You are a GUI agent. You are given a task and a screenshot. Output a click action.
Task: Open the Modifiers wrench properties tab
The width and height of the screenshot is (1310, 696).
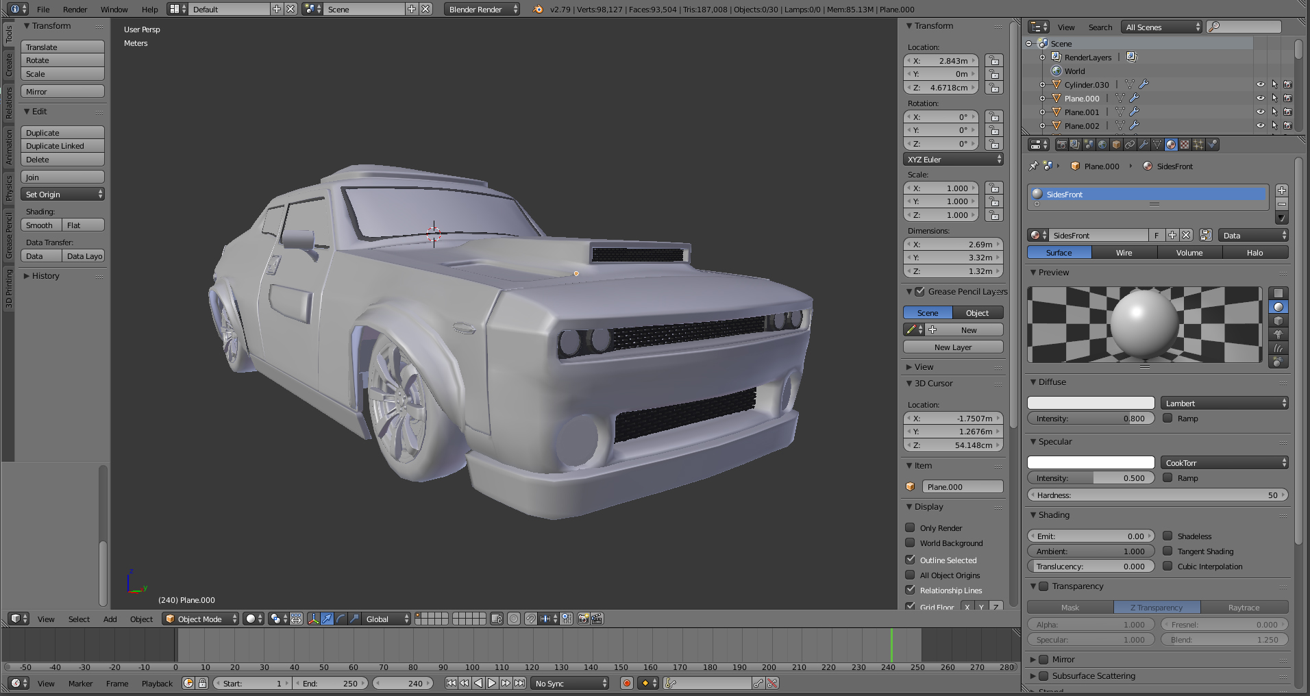(x=1144, y=145)
